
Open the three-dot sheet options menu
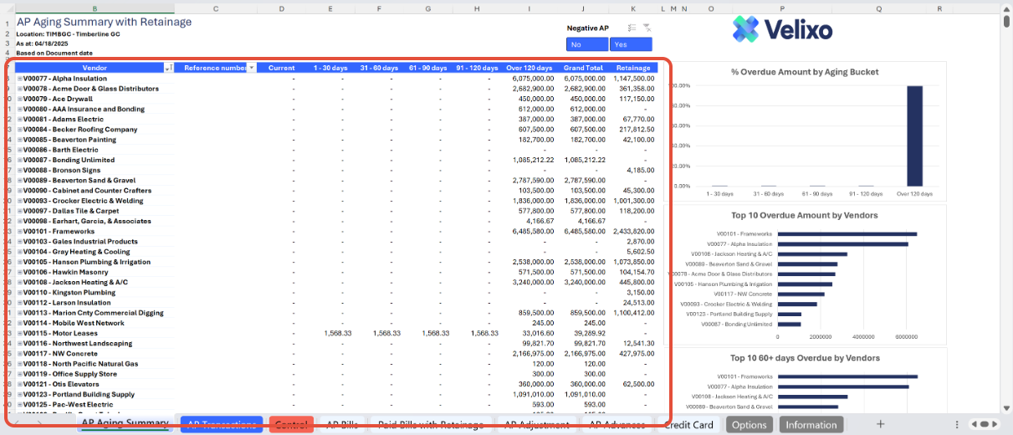click(957, 424)
